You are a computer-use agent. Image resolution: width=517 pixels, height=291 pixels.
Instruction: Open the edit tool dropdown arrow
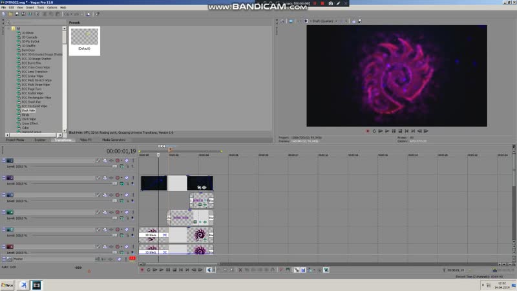pos(214,270)
